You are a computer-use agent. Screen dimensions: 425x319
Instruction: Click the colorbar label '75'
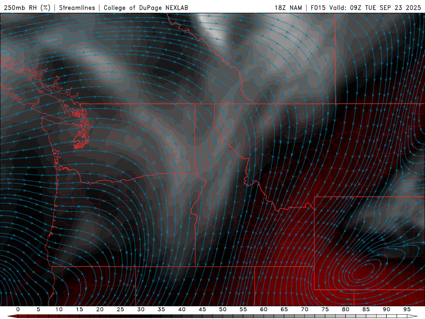coord(325,309)
